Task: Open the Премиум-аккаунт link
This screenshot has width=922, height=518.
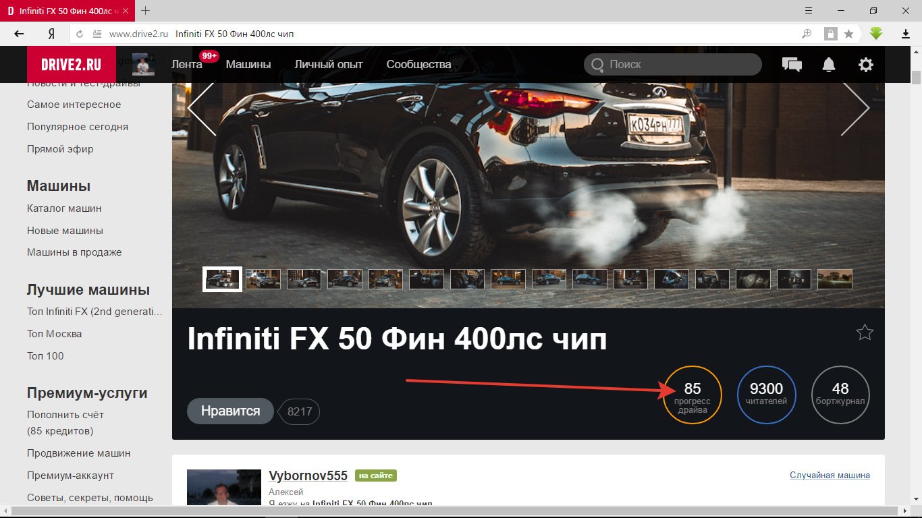Action: click(x=71, y=476)
